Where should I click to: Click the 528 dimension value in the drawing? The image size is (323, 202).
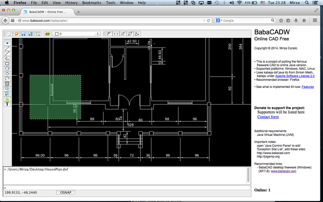tap(131, 125)
